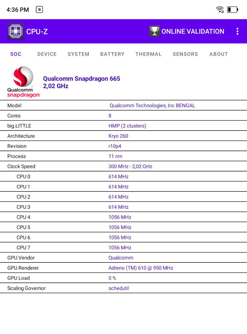247x334 pixels.
Task: Select the GPU Renderer row
Action: (x=123, y=268)
